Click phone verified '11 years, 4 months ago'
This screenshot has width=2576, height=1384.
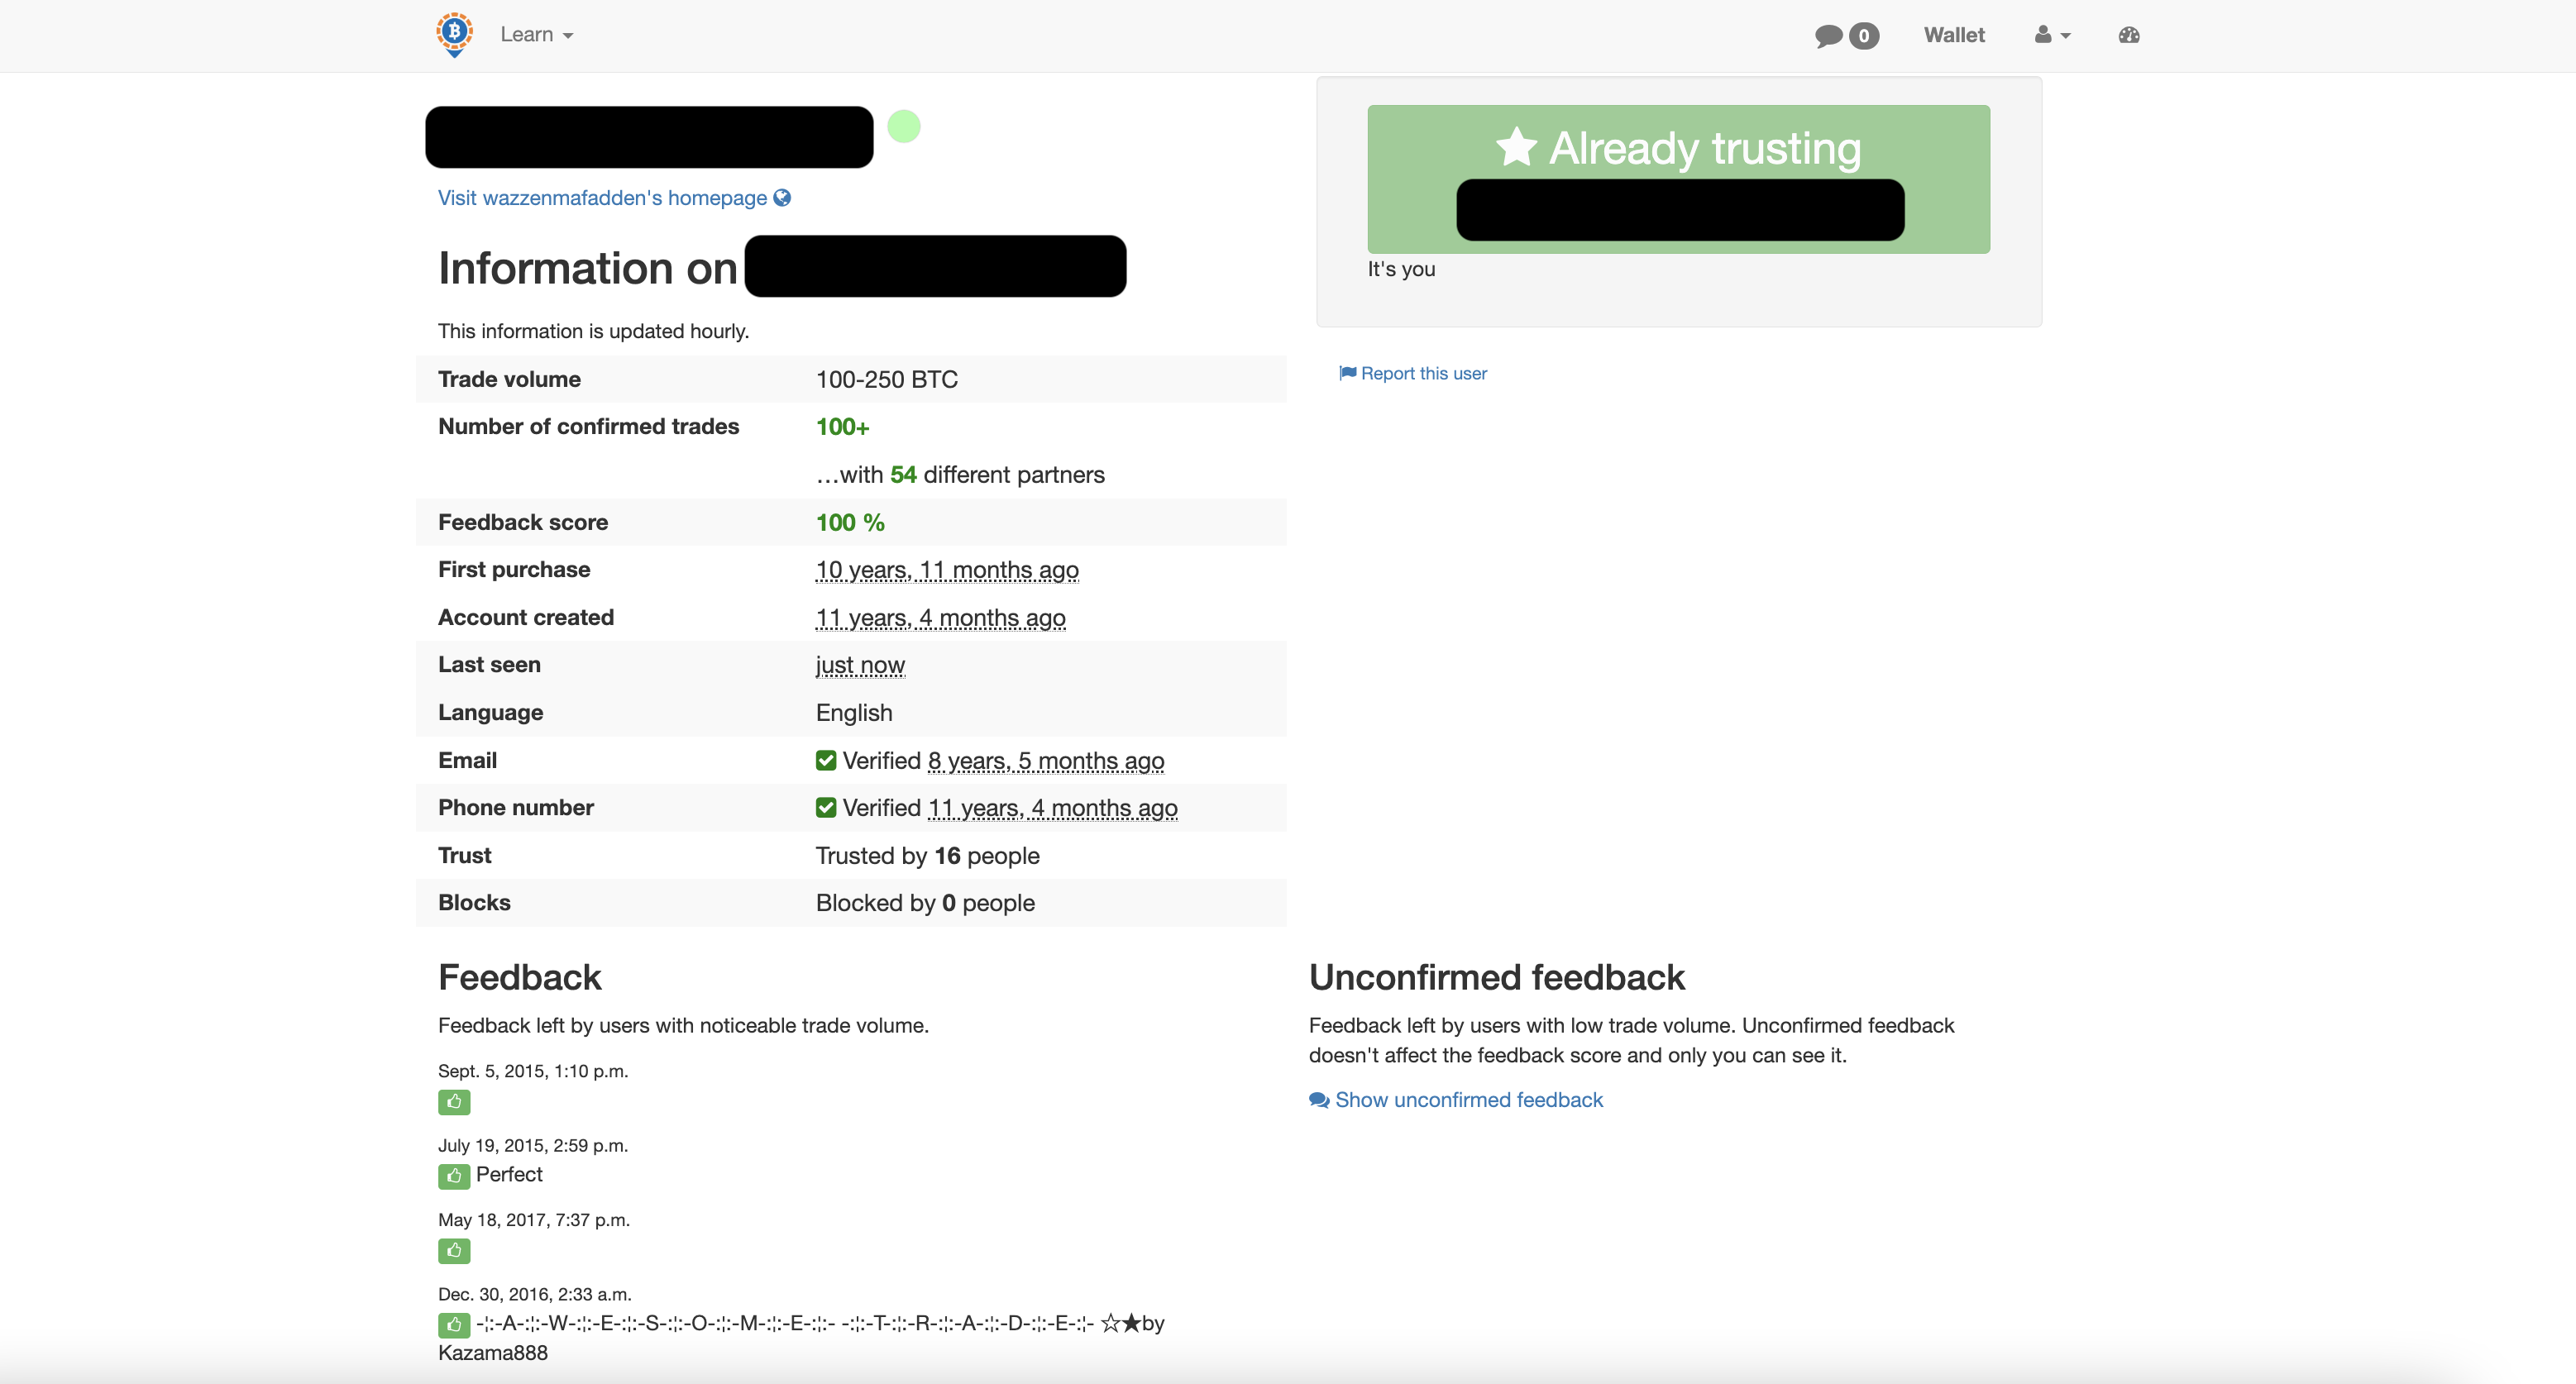point(1053,808)
